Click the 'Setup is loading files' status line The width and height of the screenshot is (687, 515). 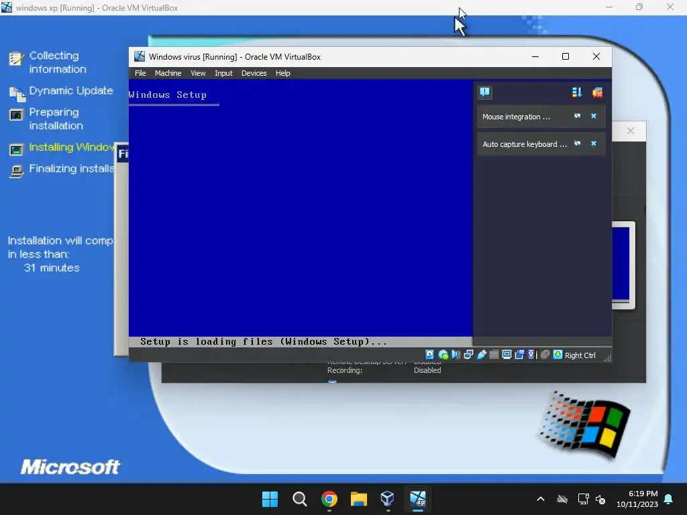coord(264,341)
